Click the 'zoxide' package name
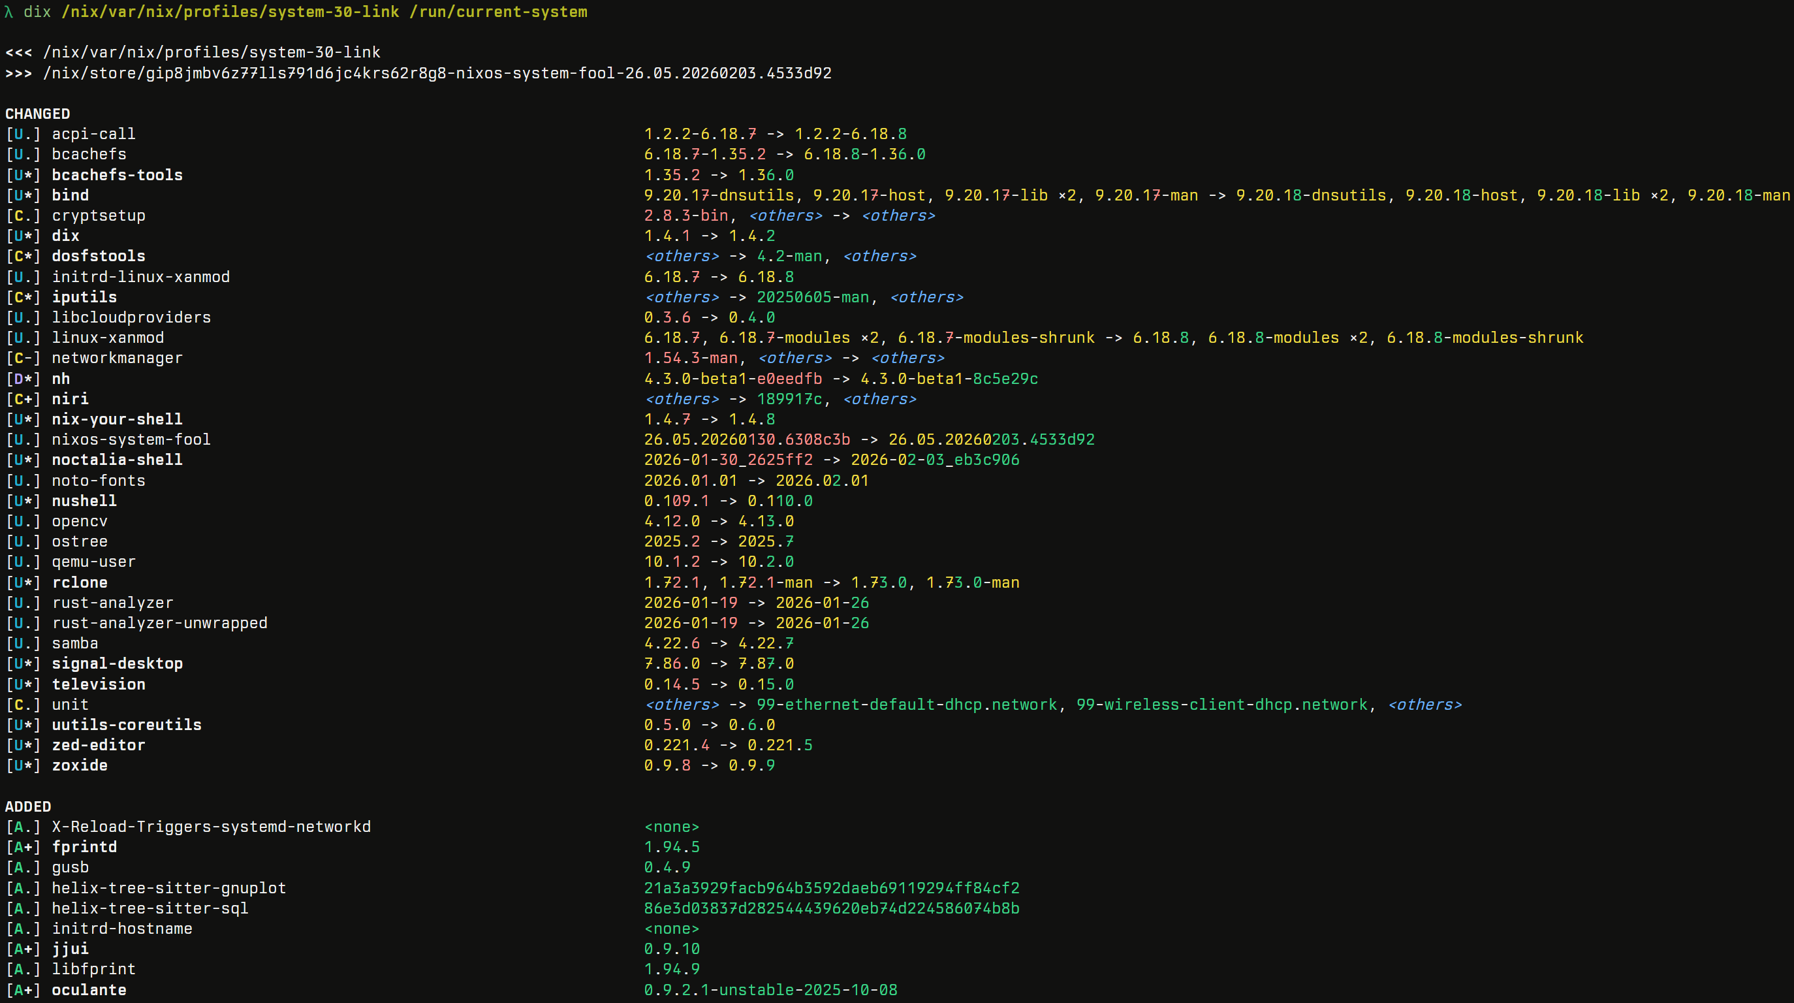 (80, 765)
